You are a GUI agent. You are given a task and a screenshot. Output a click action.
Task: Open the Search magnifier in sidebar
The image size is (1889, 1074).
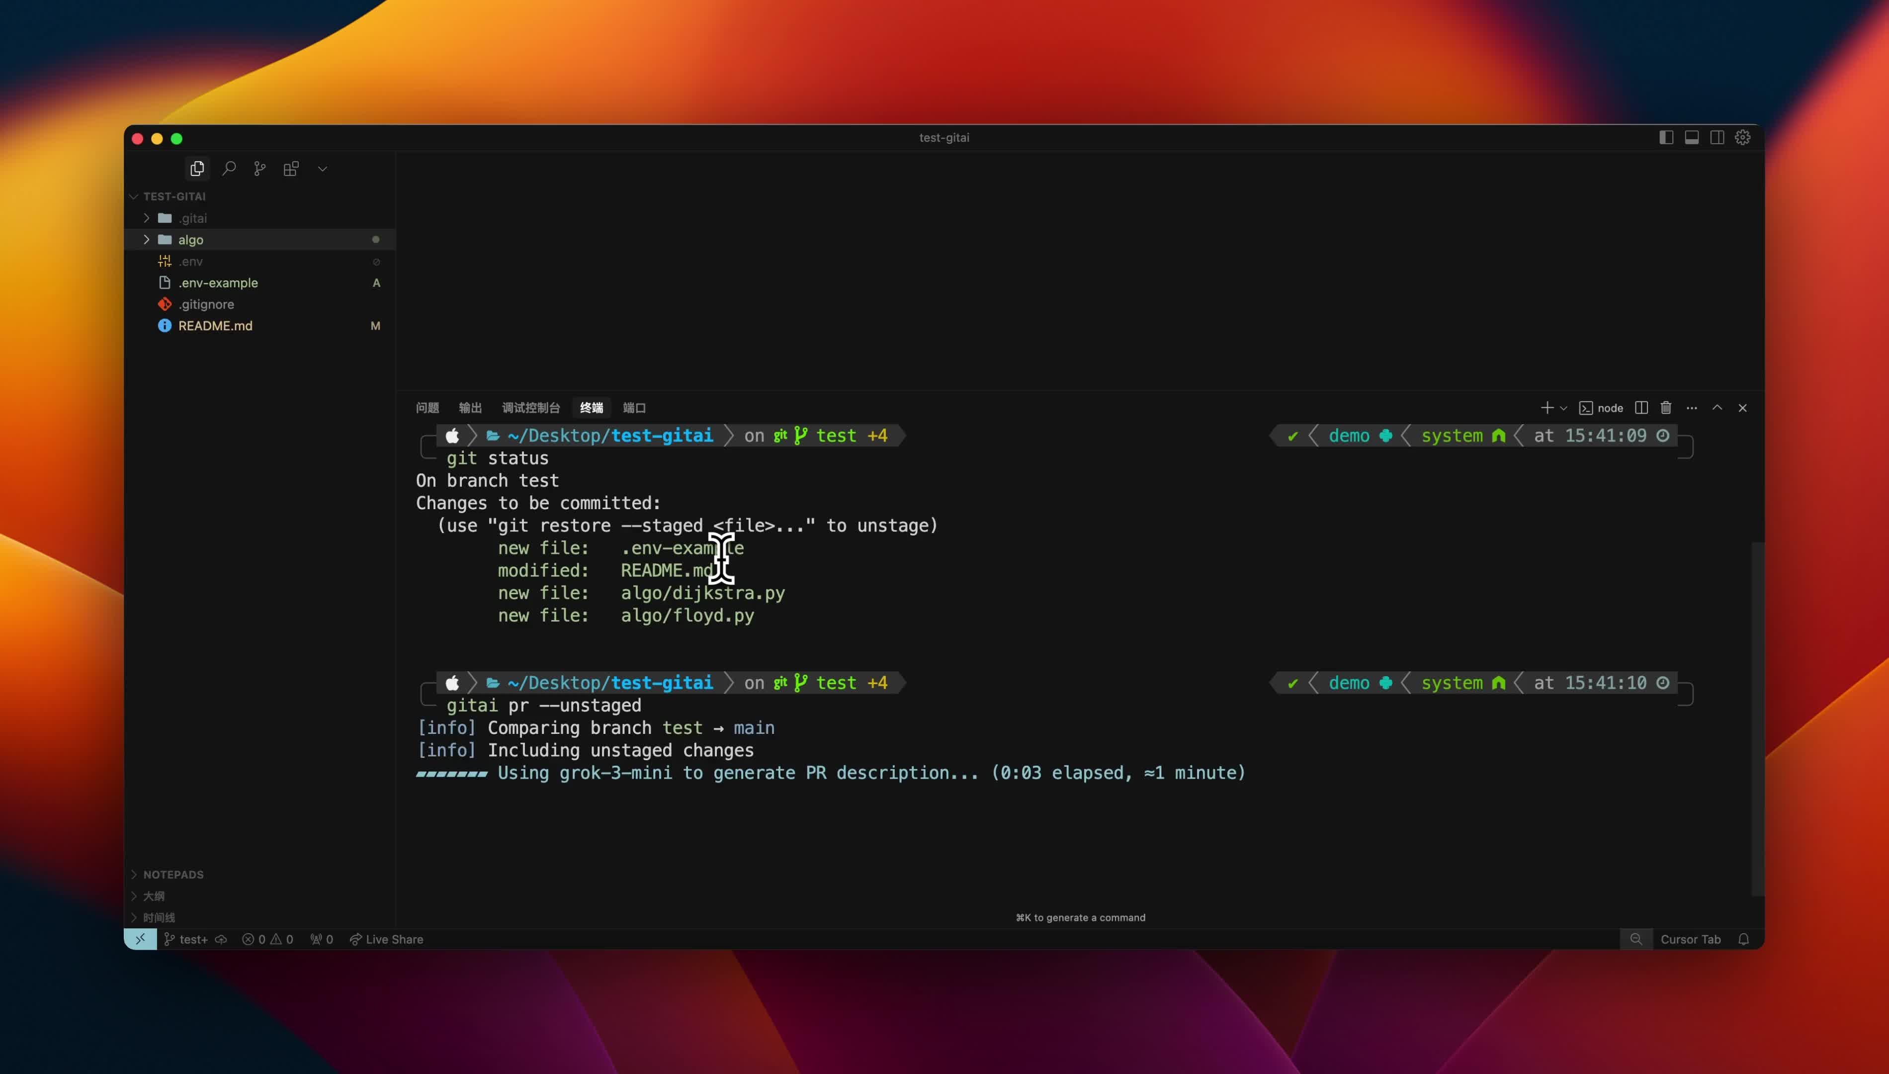click(229, 169)
